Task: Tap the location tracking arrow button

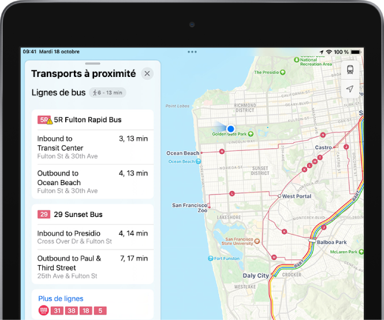Action: (350, 89)
